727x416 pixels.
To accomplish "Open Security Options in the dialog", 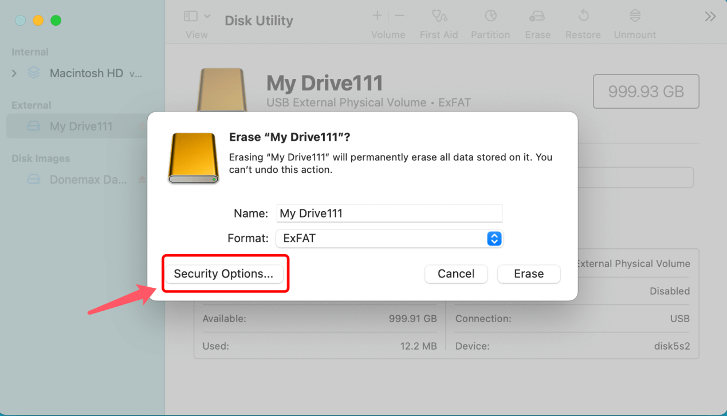I will 225,274.
